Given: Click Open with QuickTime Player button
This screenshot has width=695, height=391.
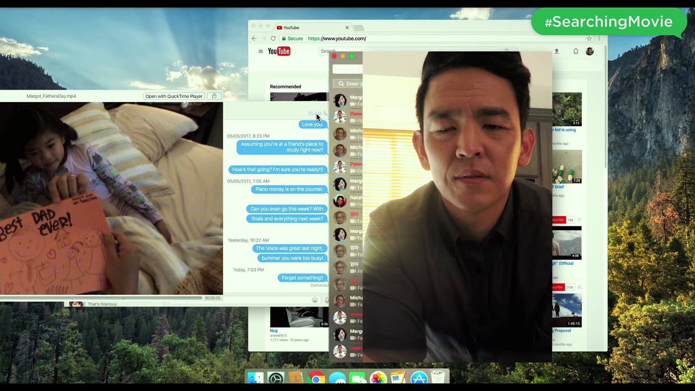Looking at the screenshot, I should (174, 96).
